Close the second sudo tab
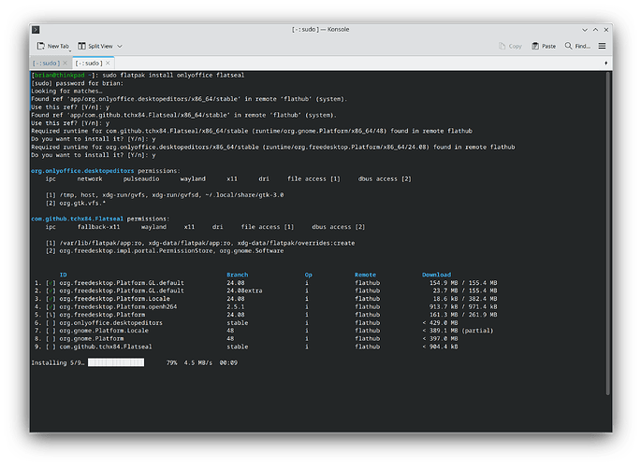This screenshot has width=641, height=467. 108,64
